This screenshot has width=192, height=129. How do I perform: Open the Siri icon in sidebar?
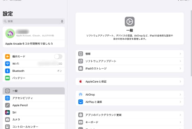pos(7,112)
